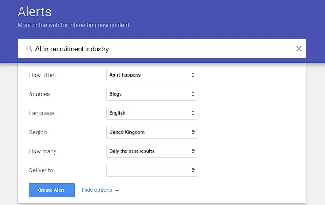The width and height of the screenshot is (325, 205).
Task: Click the up-down arrows on Language
Action: click(193, 113)
